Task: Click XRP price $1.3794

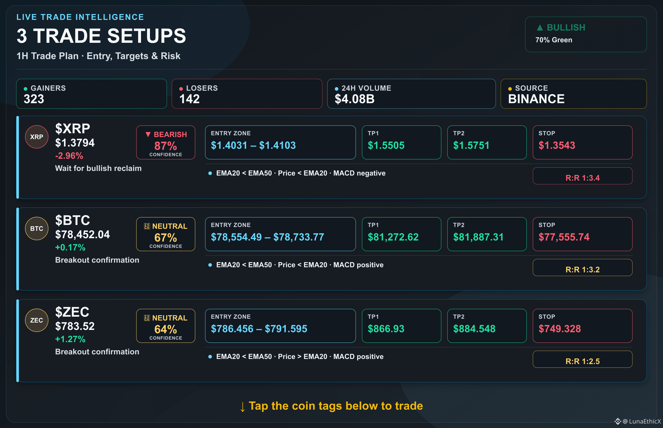Action: [75, 143]
